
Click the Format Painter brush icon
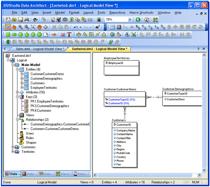click(x=98, y=27)
